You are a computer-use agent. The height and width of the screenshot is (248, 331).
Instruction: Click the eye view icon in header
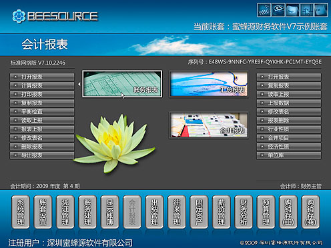[278, 10]
